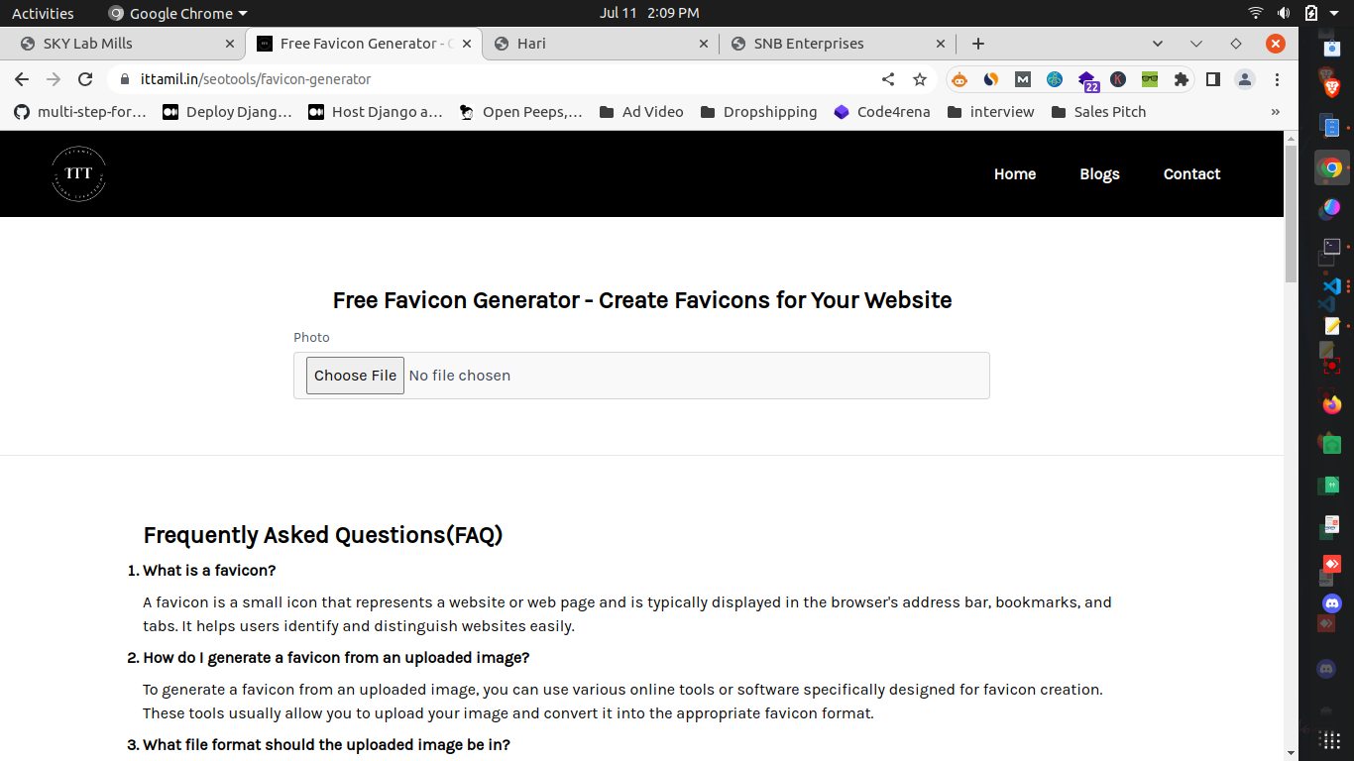Open the purple extension with badge 22

point(1087,81)
